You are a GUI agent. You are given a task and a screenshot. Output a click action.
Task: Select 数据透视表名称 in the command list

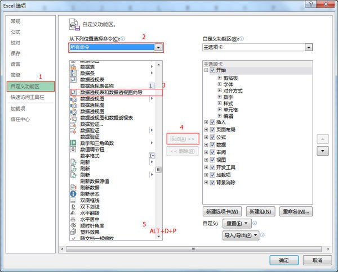(113, 86)
